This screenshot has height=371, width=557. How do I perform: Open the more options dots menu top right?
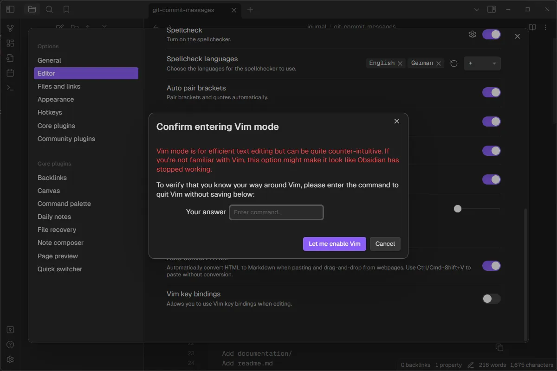(545, 27)
